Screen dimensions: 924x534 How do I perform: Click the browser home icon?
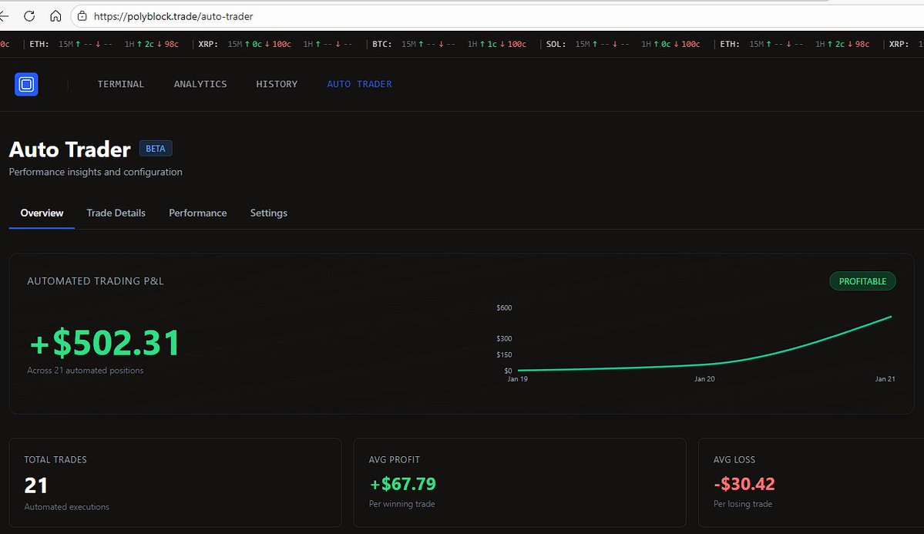coord(54,15)
